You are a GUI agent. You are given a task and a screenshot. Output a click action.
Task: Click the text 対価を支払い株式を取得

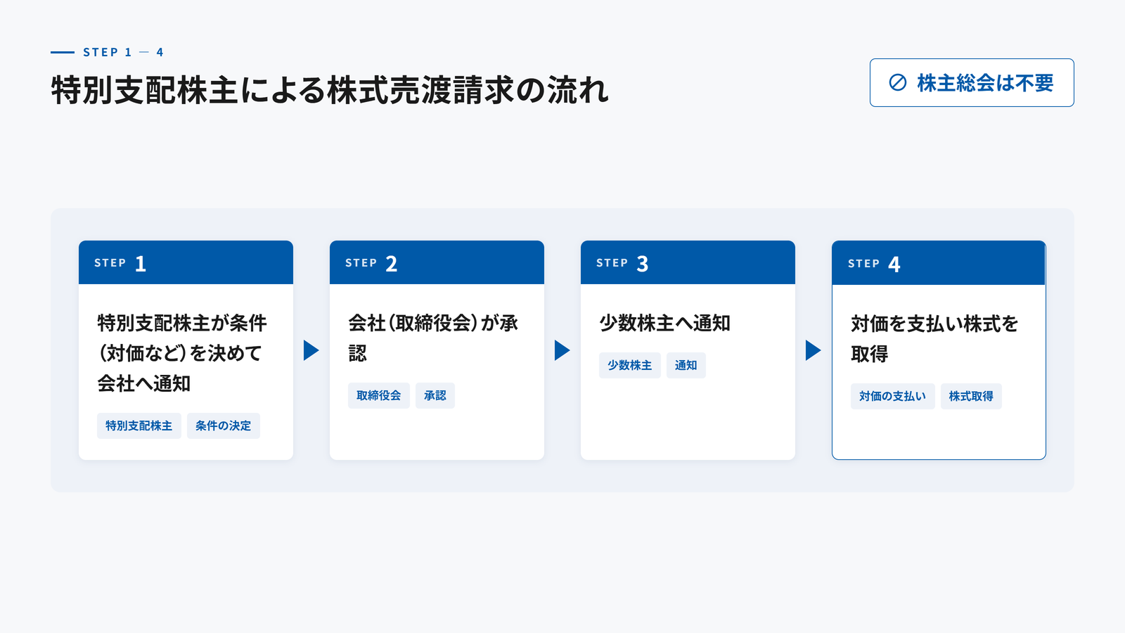935,338
